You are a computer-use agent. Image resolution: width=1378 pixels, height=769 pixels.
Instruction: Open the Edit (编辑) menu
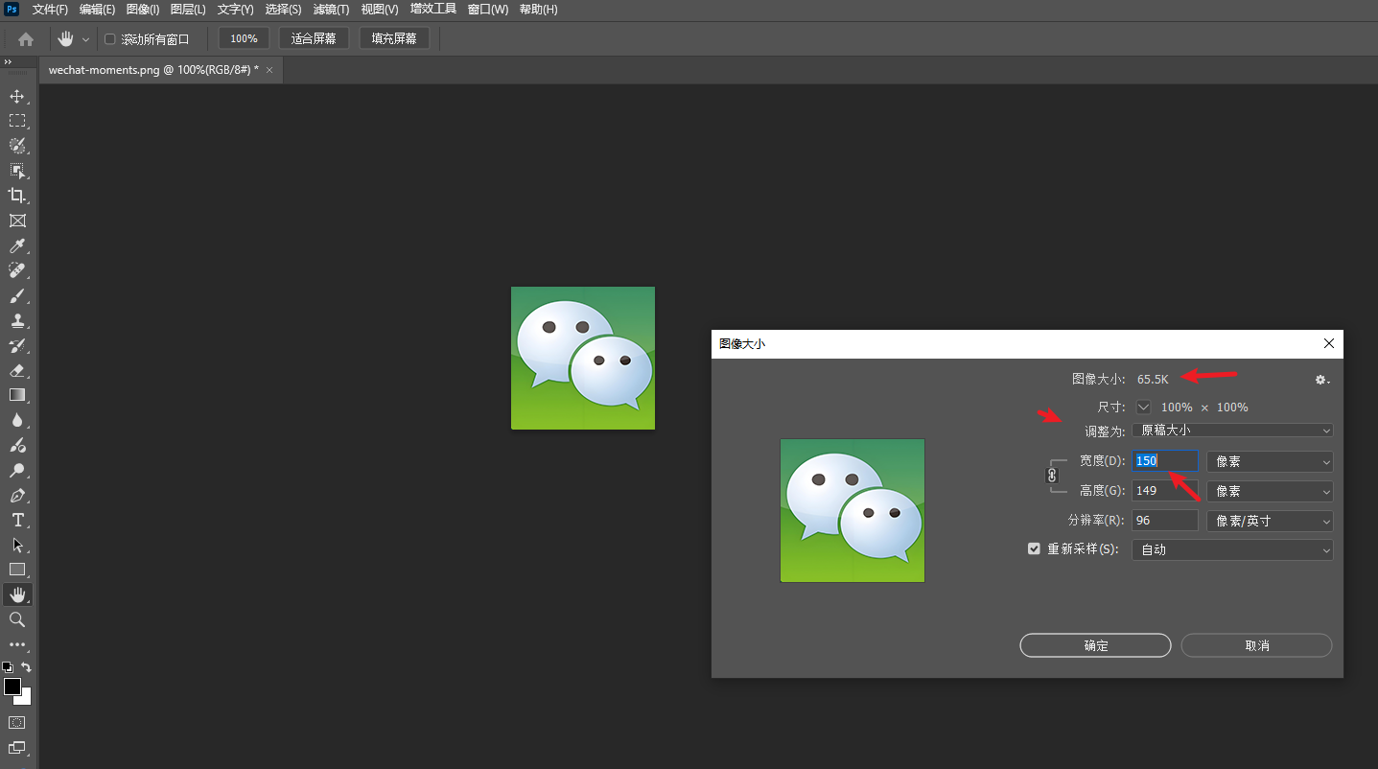click(x=97, y=10)
